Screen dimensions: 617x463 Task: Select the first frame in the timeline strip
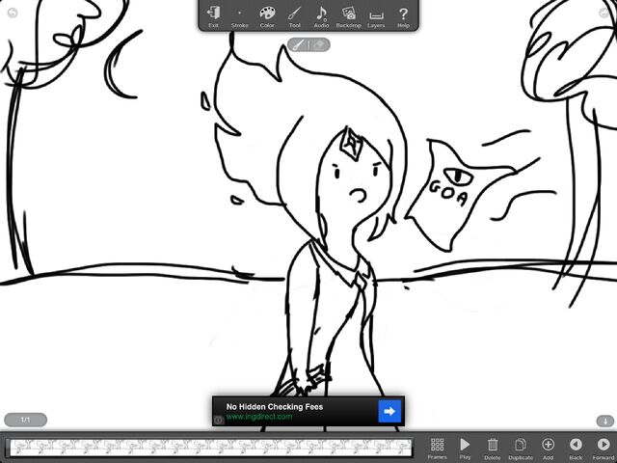coord(20,448)
